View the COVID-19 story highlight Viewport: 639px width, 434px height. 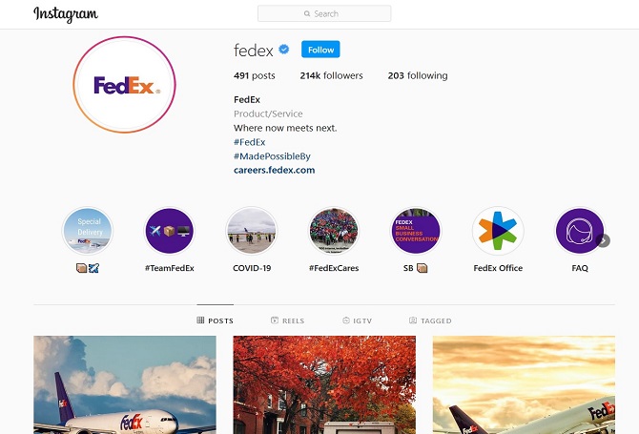tap(252, 231)
